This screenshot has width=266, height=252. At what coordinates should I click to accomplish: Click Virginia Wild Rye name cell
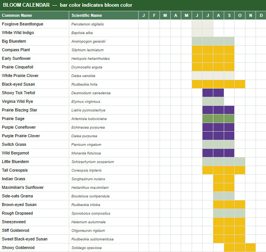coord(34,102)
